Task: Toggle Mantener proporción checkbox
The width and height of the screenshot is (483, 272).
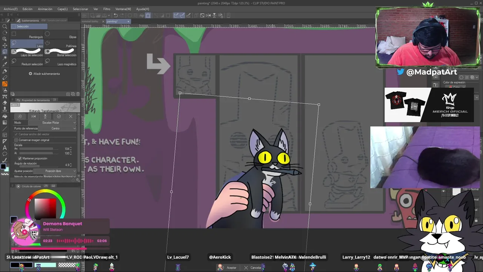Action: [20, 158]
